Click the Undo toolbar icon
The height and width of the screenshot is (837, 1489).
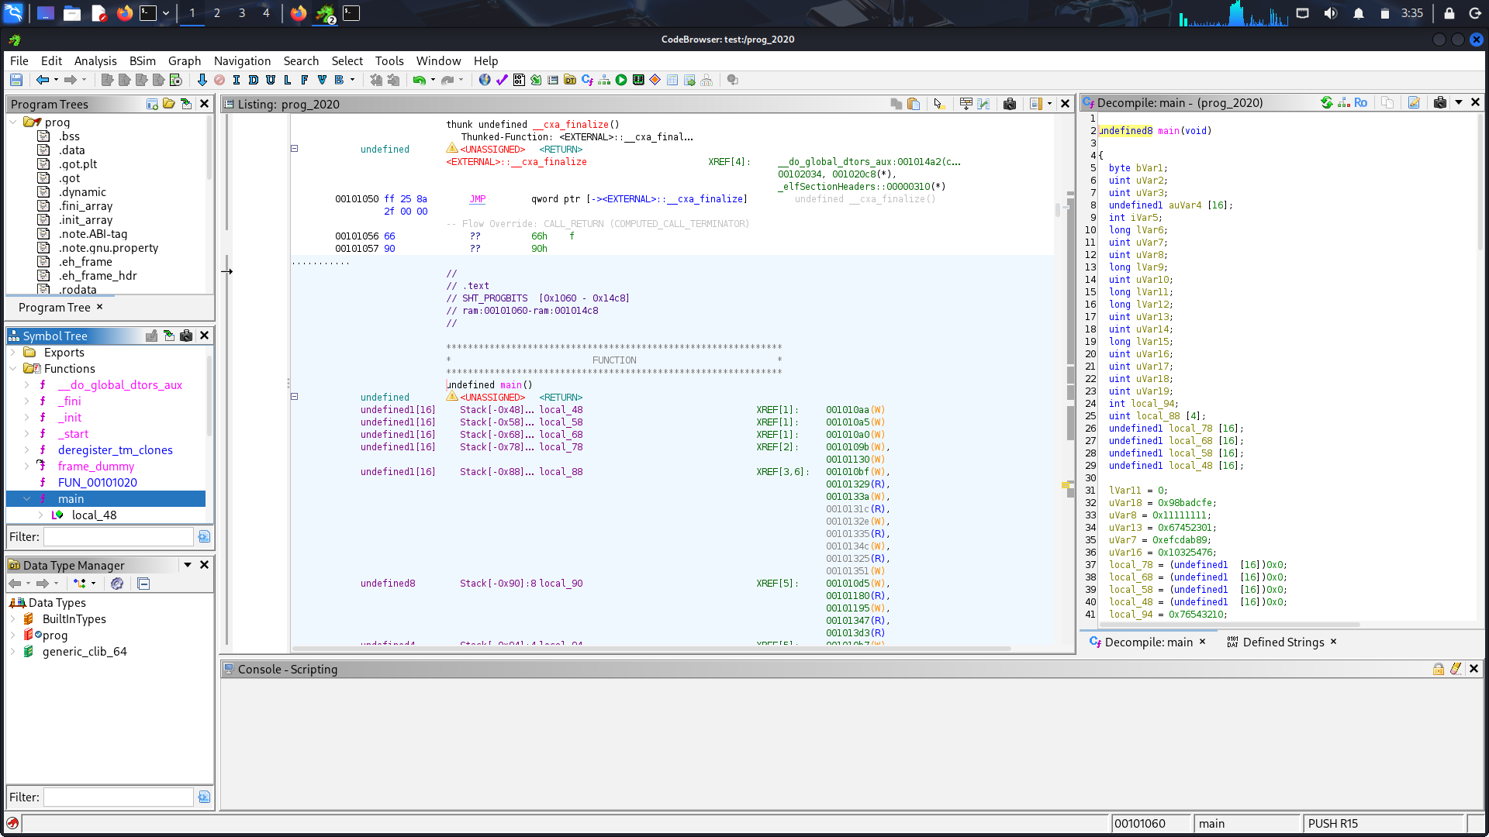pyautogui.click(x=419, y=80)
